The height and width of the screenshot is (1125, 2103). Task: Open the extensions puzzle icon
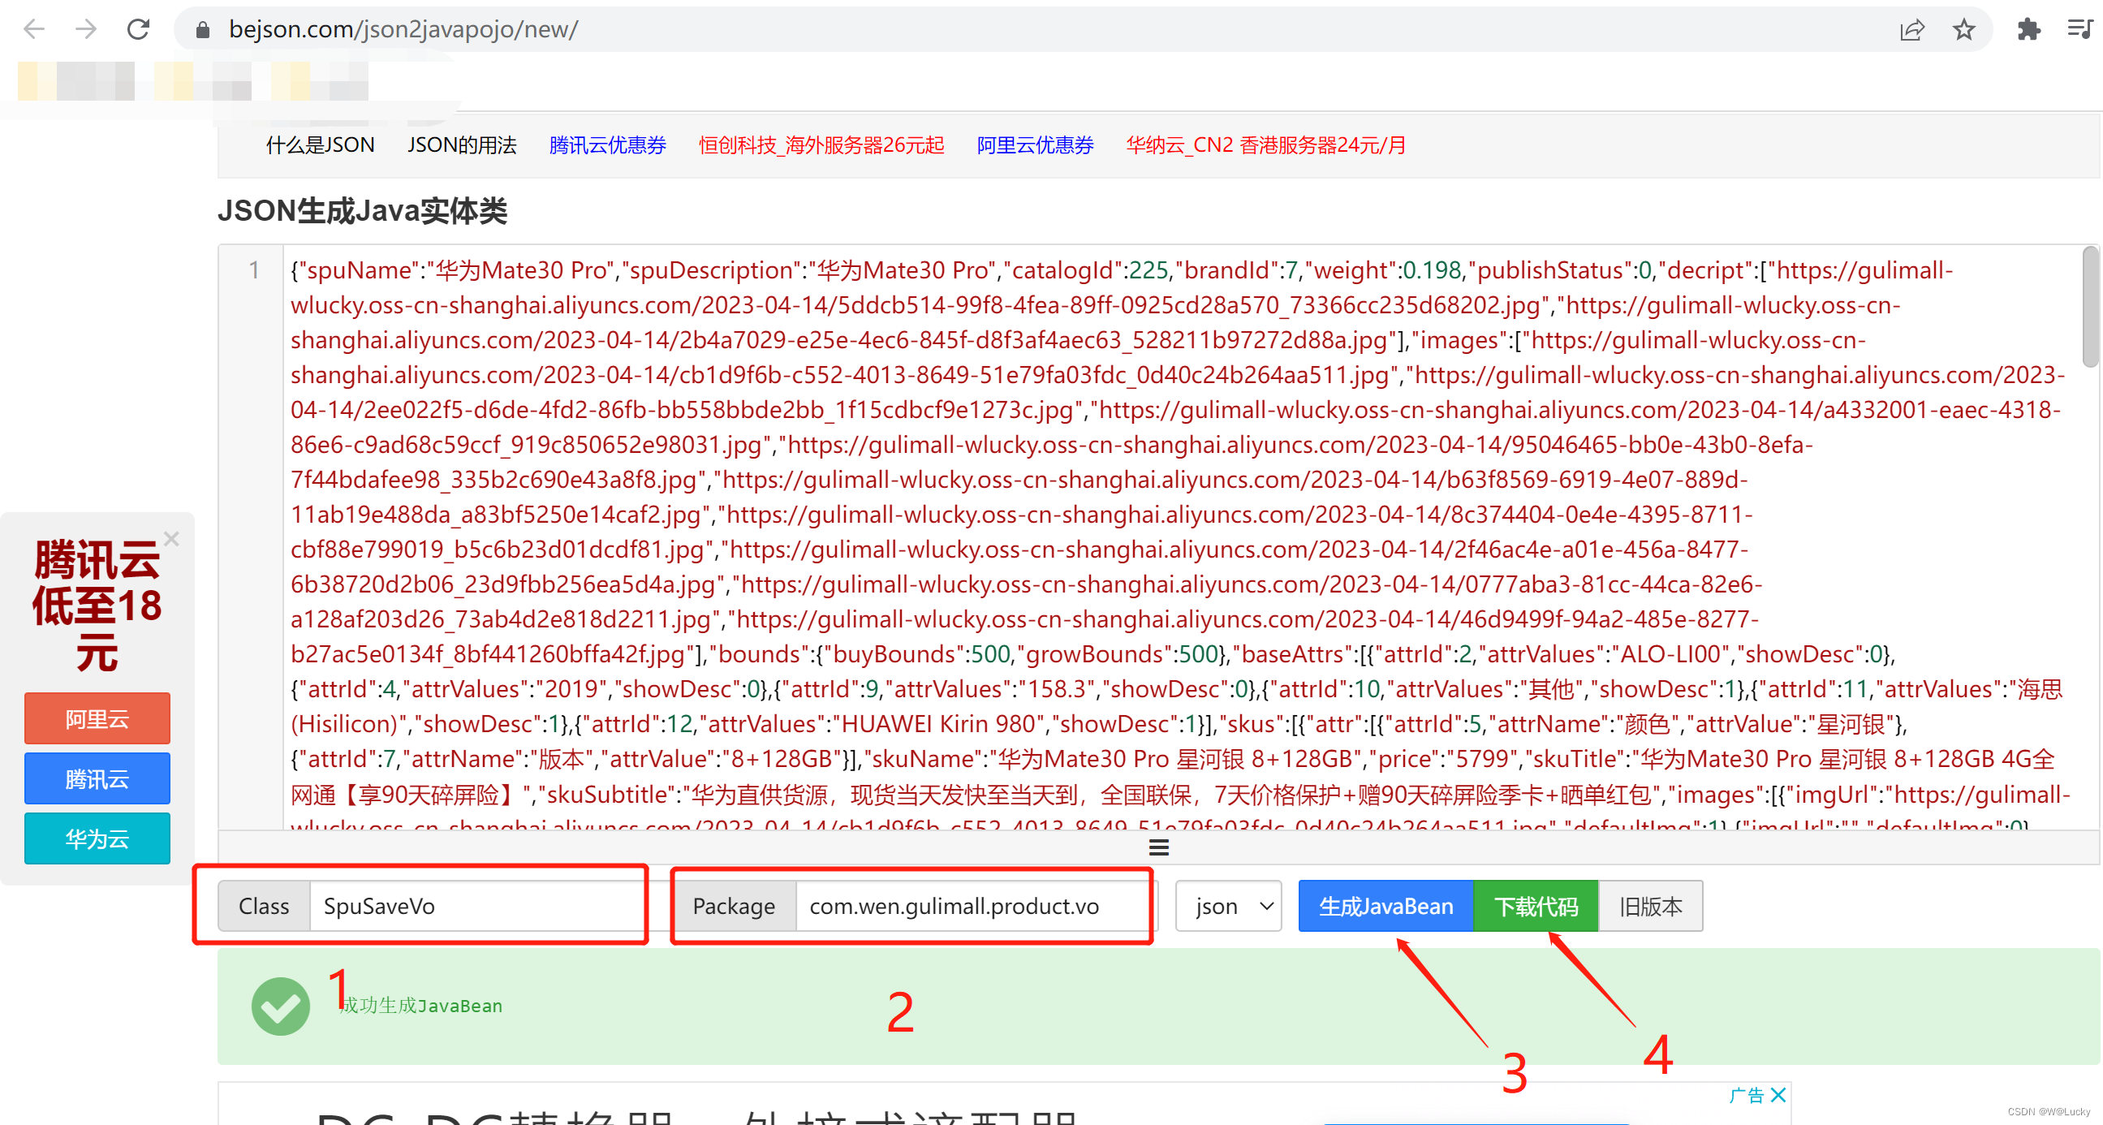(2028, 30)
